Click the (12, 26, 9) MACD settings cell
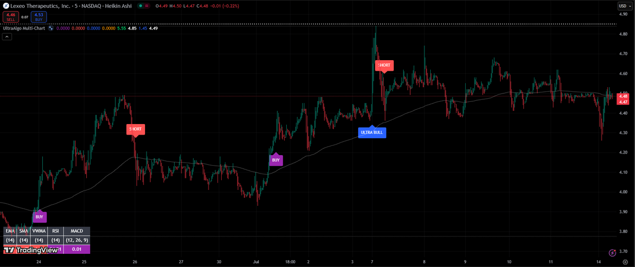This screenshot has height=267, width=635. 77,240
